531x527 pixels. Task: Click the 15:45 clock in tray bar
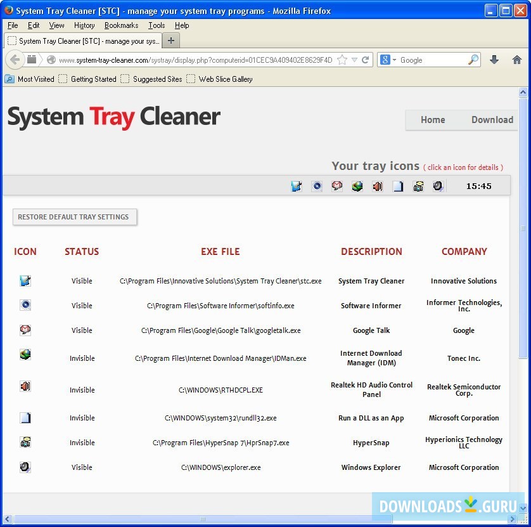[x=478, y=186]
